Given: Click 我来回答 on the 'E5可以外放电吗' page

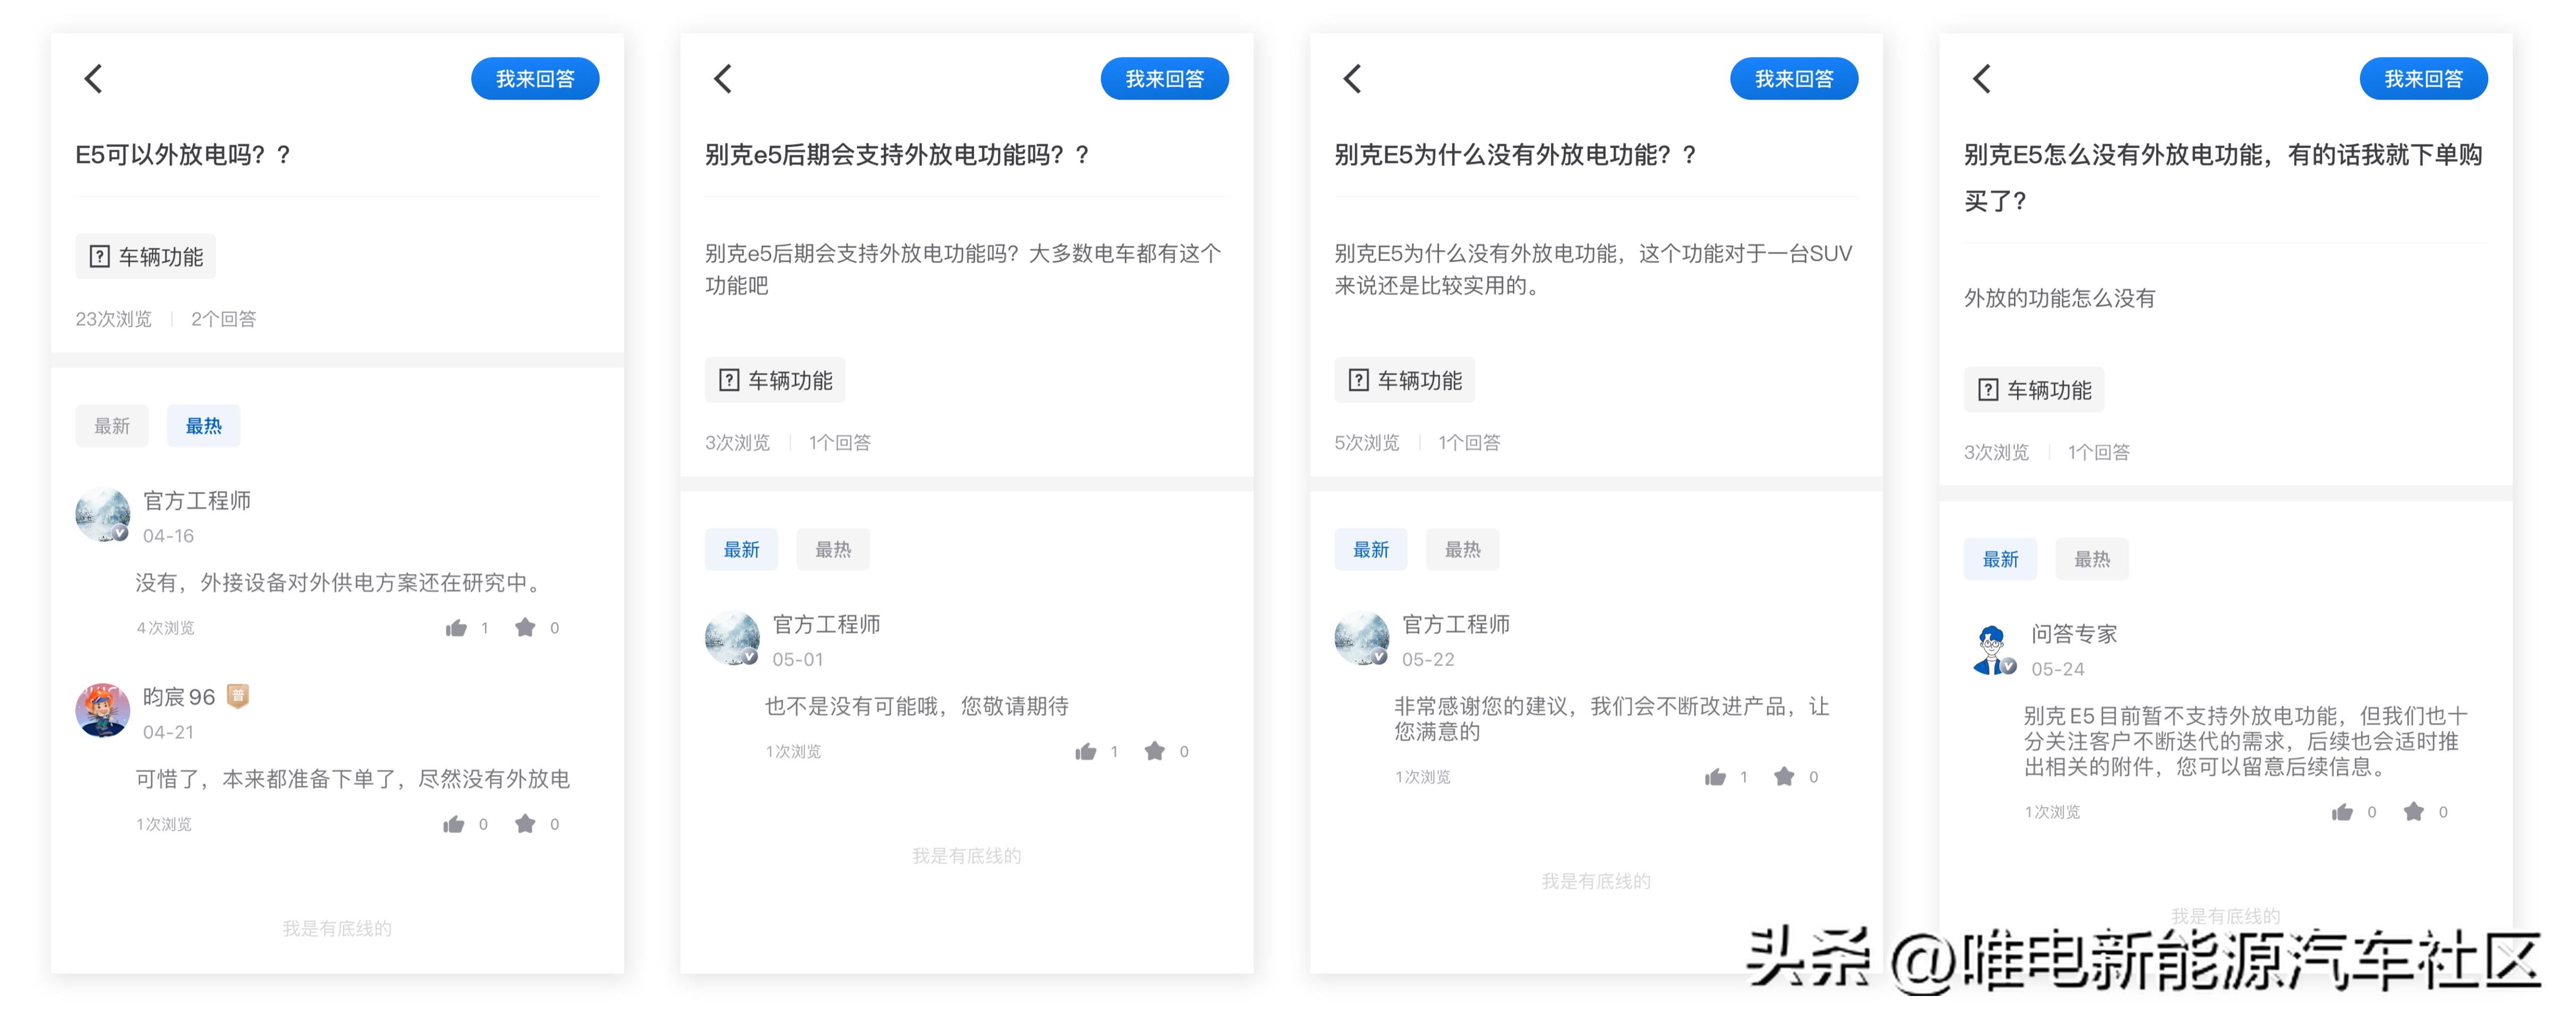Looking at the screenshot, I should (535, 79).
